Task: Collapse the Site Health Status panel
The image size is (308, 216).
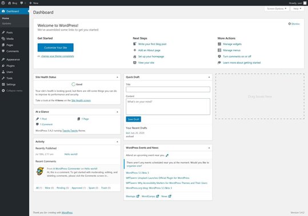Action: coord(117,77)
